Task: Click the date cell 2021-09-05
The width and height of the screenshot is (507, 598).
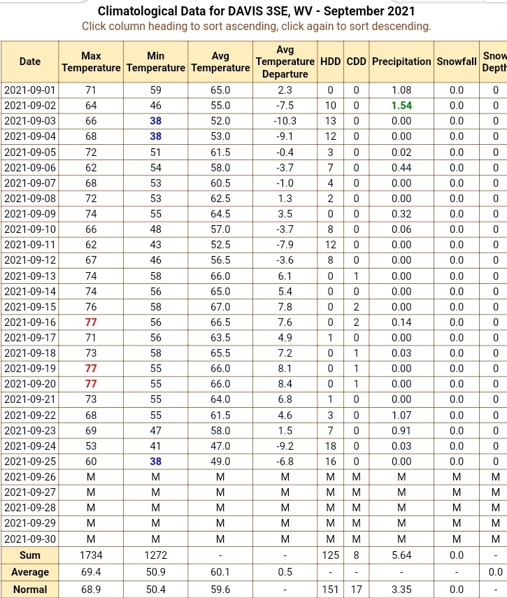Action: coord(30,152)
